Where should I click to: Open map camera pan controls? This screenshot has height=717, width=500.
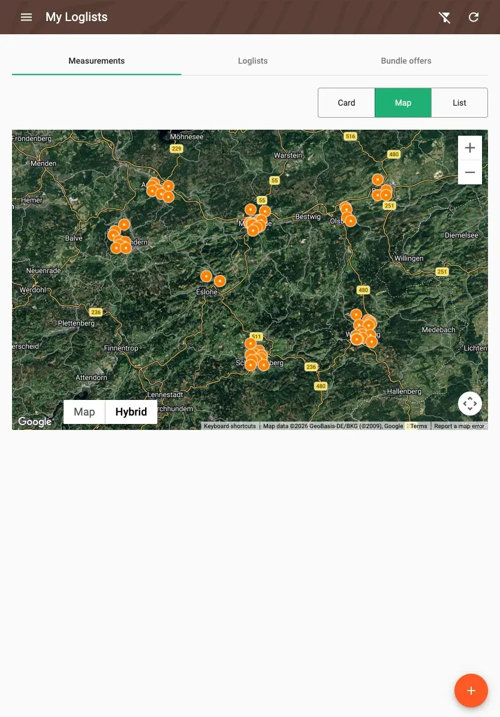(470, 404)
